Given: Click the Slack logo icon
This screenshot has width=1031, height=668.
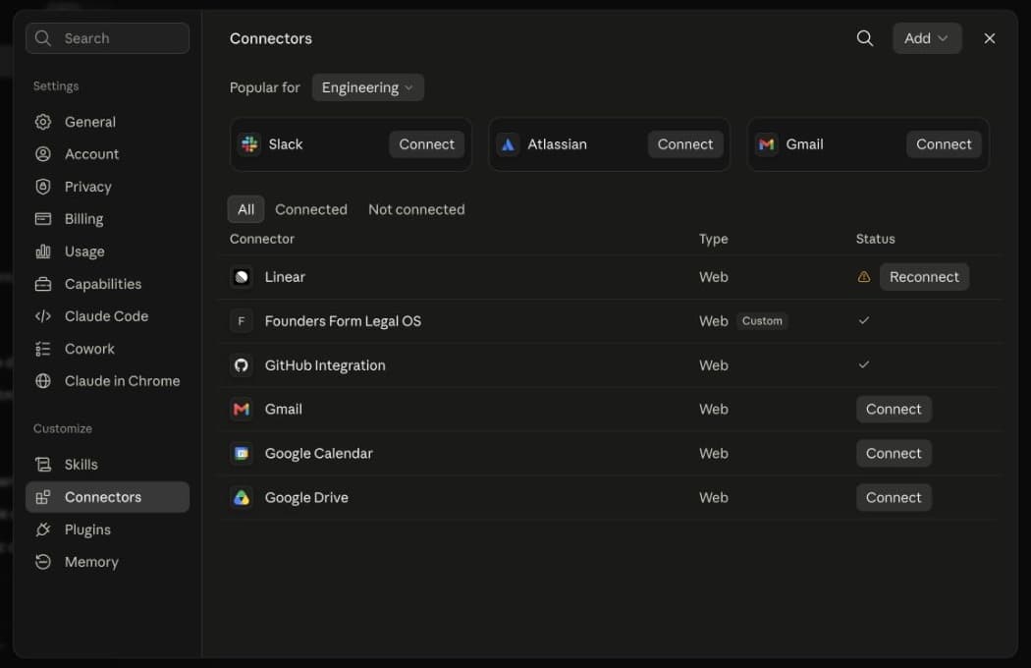Looking at the screenshot, I should [249, 144].
